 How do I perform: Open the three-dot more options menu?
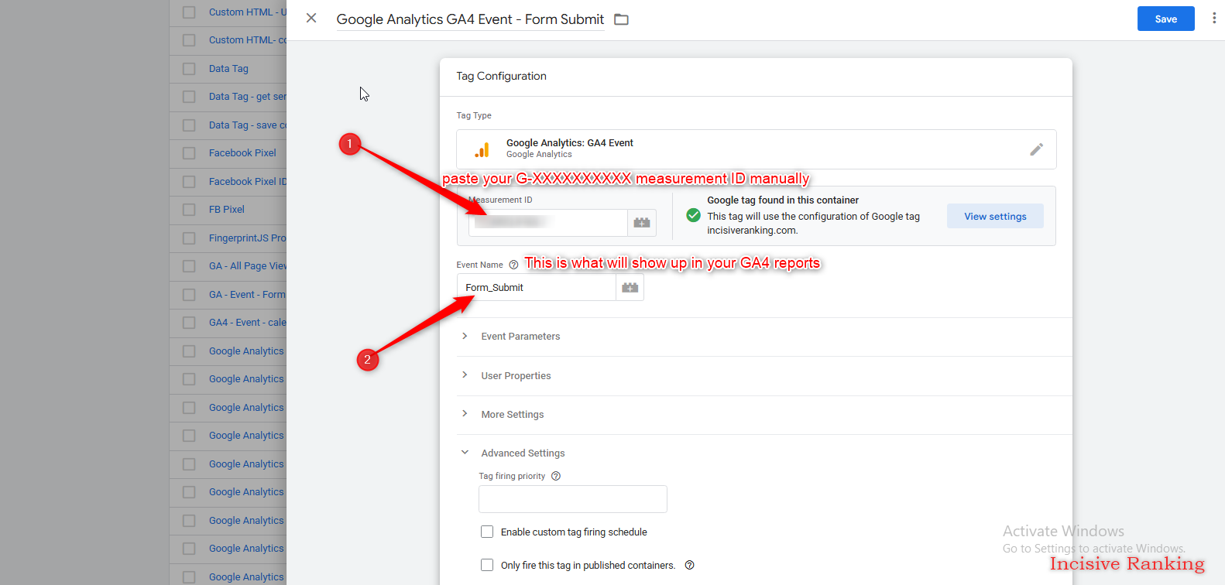tap(1213, 18)
